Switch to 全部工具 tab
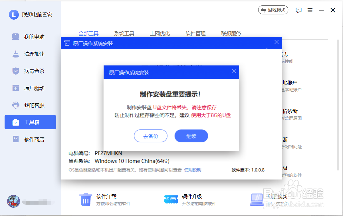This screenshot has width=343, height=216. click(x=88, y=34)
